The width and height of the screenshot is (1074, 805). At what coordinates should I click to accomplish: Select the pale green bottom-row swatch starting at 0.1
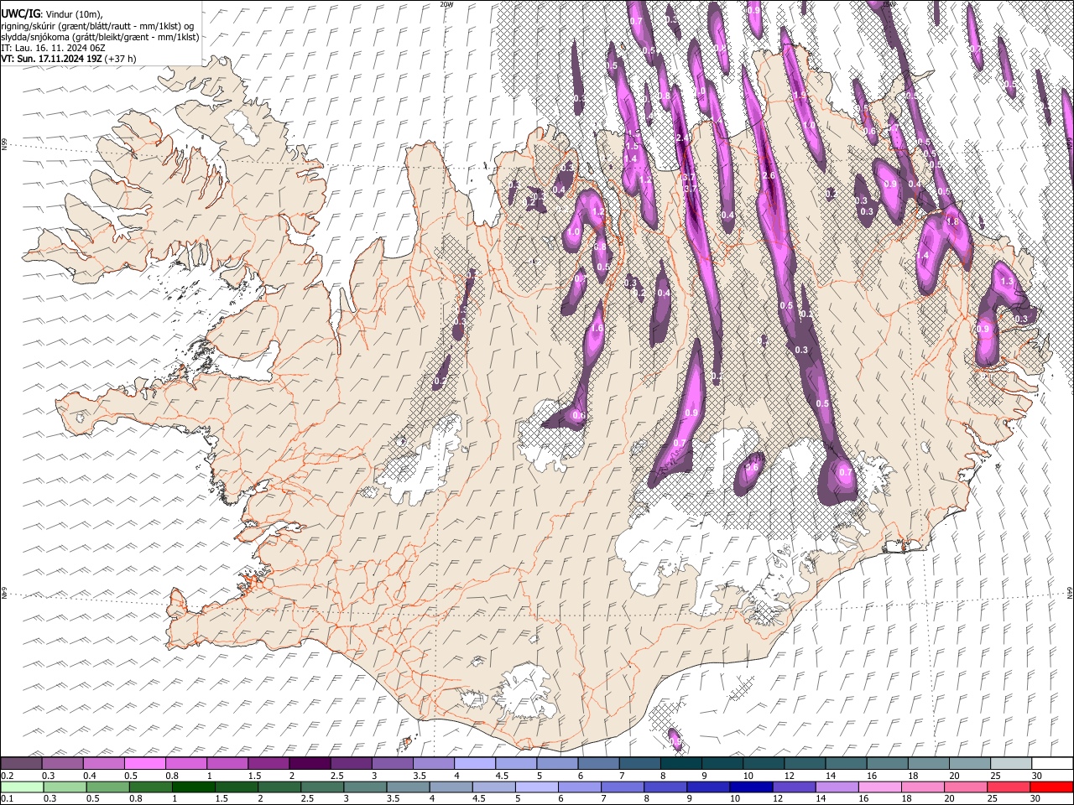(21, 787)
